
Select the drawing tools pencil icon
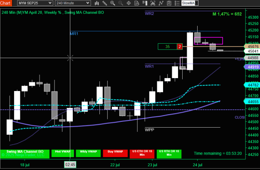(x=105, y=3)
